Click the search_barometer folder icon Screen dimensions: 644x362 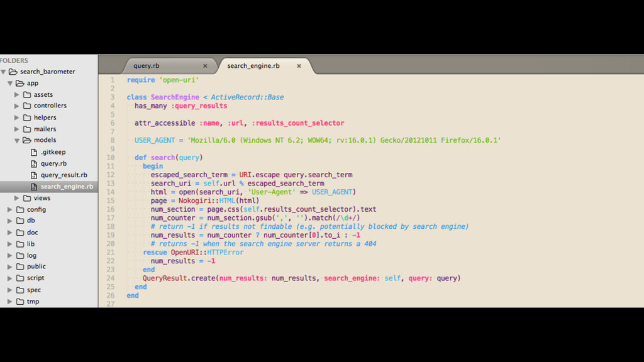13,72
